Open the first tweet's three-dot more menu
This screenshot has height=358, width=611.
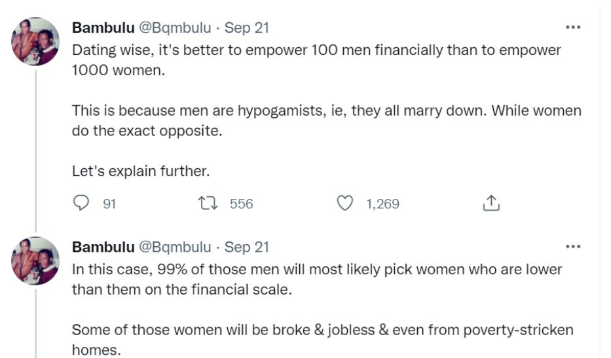pyautogui.click(x=572, y=27)
